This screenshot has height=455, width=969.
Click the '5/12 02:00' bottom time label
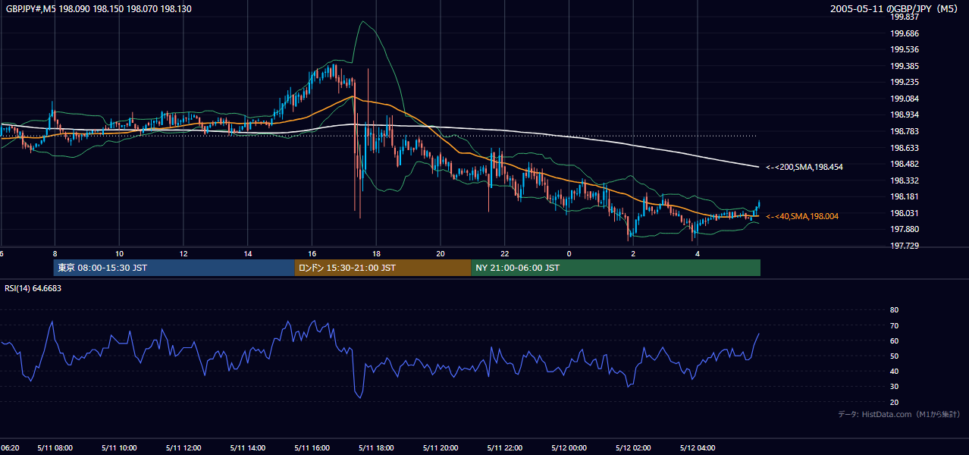pos(633,448)
